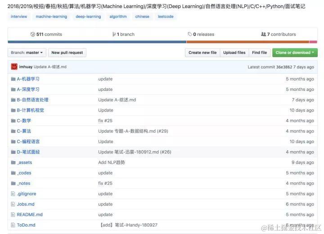This screenshot has width=324, height=234.
Task: Open the A-深度学习 folder
Action: pos(28,89)
